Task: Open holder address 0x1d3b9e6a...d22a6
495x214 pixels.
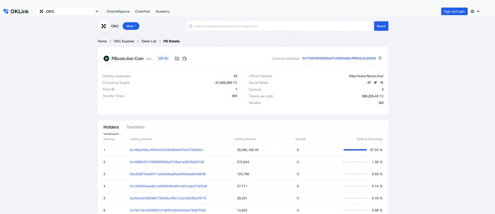Action: pyautogui.click(x=168, y=186)
